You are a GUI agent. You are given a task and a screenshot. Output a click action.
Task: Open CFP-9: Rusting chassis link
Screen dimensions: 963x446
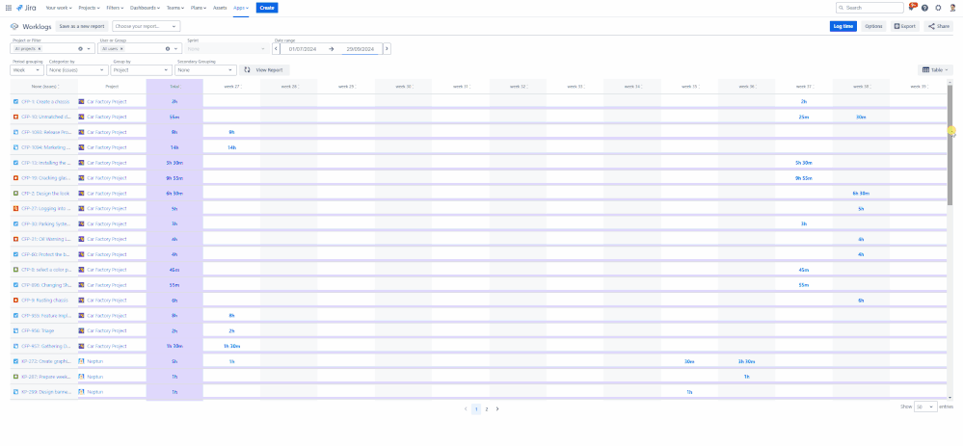pyautogui.click(x=44, y=300)
